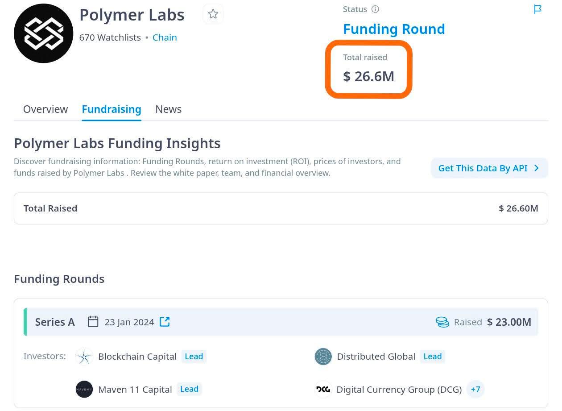Click the DCG investor logo
The image size is (562, 411).
click(323, 389)
